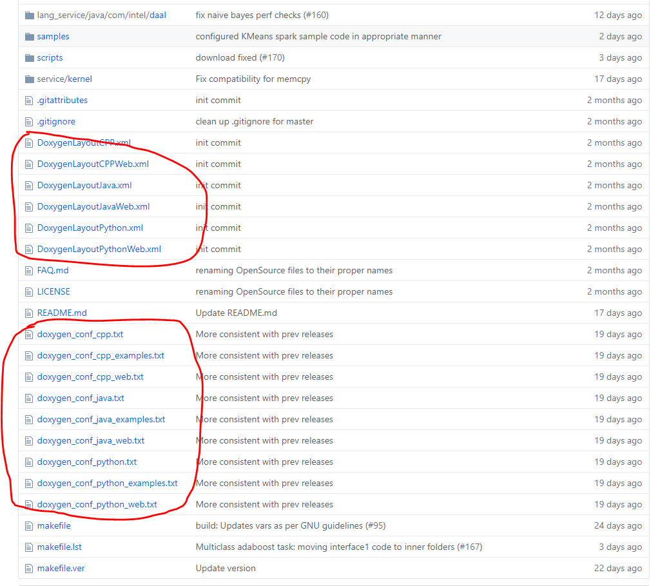Click the file icon beside LICENSE

(30, 291)
